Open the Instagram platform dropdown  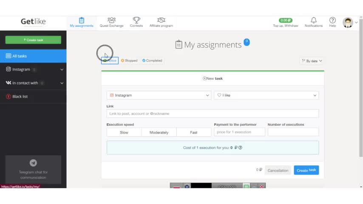[x=159, y=95]
